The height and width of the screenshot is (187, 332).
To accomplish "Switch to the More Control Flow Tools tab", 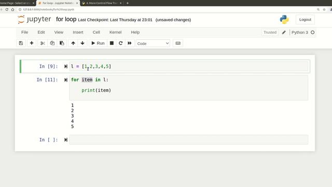I will 102,3.
